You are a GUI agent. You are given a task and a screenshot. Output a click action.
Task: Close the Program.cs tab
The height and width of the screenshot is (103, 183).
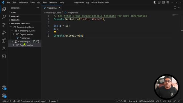pyautogui.click(x=60, y=8)
